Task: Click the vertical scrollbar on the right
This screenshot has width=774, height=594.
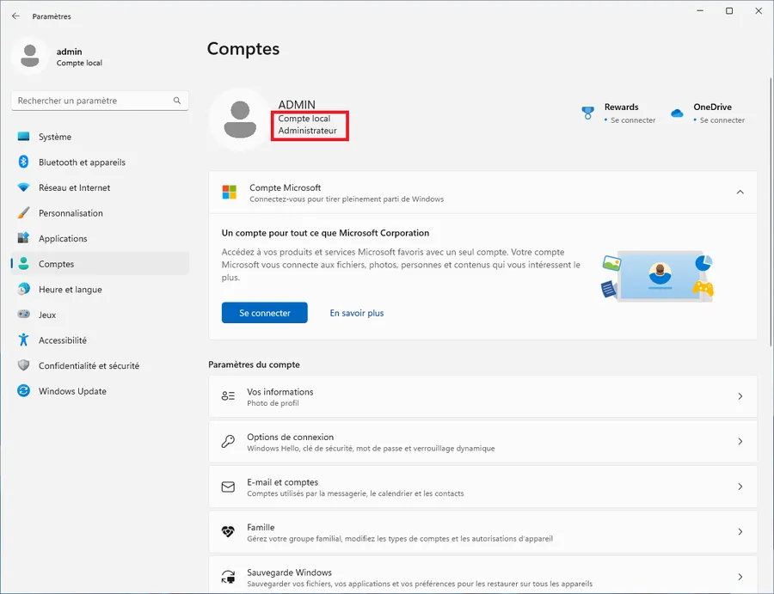Action: pyautogui.click(x=771, y=212)
